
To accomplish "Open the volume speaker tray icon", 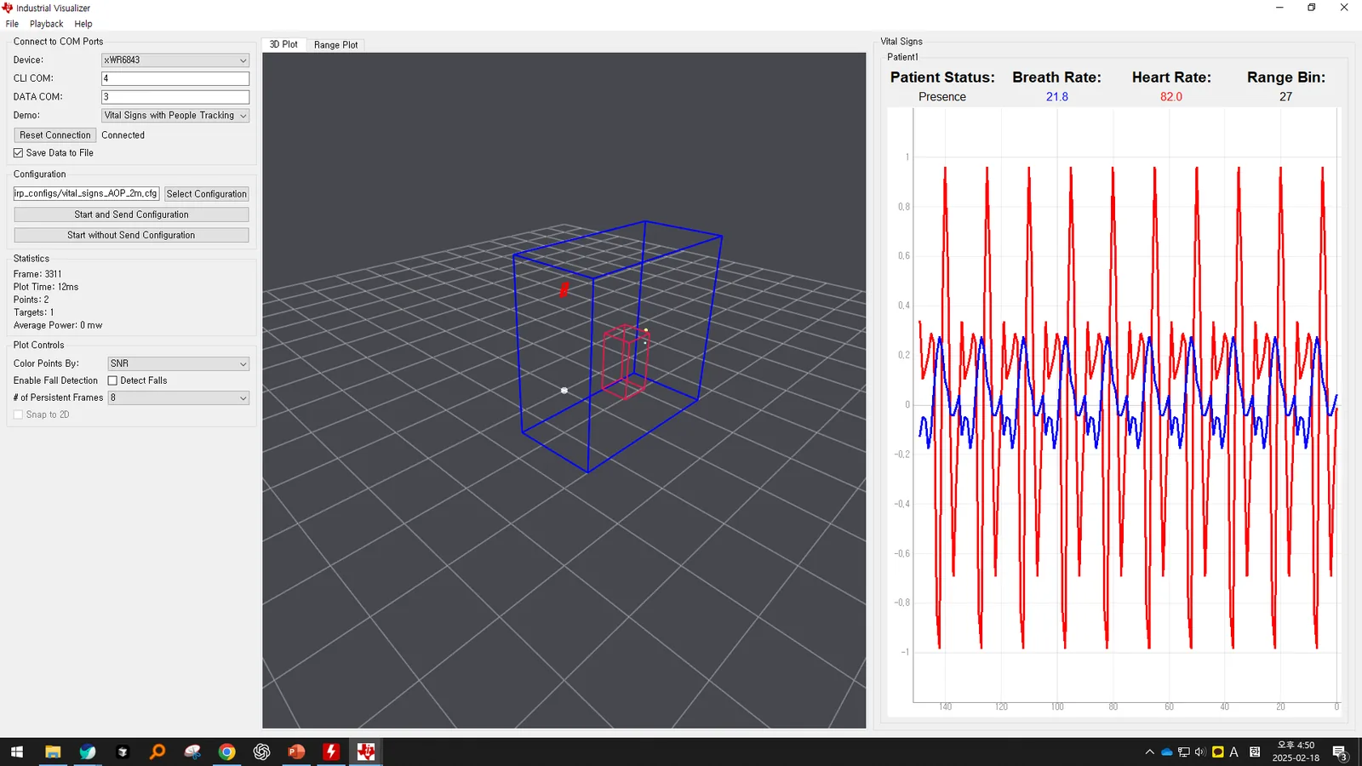I will 1200,752.
